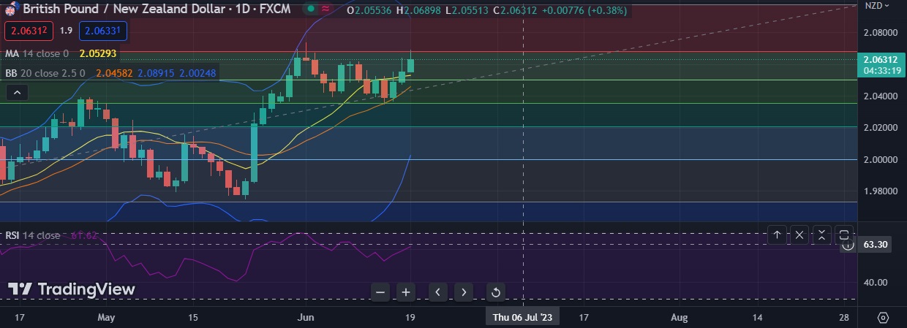
Task: Collapse the RSI pane
Action: pyautogui.click(x=821, y=235)
